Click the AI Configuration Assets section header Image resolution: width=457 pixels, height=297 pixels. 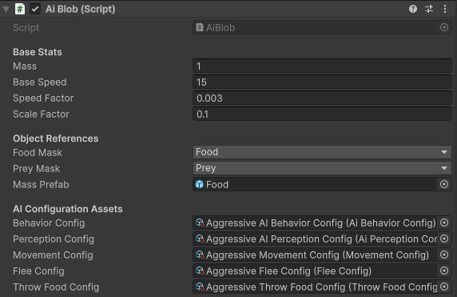[68, 209]
